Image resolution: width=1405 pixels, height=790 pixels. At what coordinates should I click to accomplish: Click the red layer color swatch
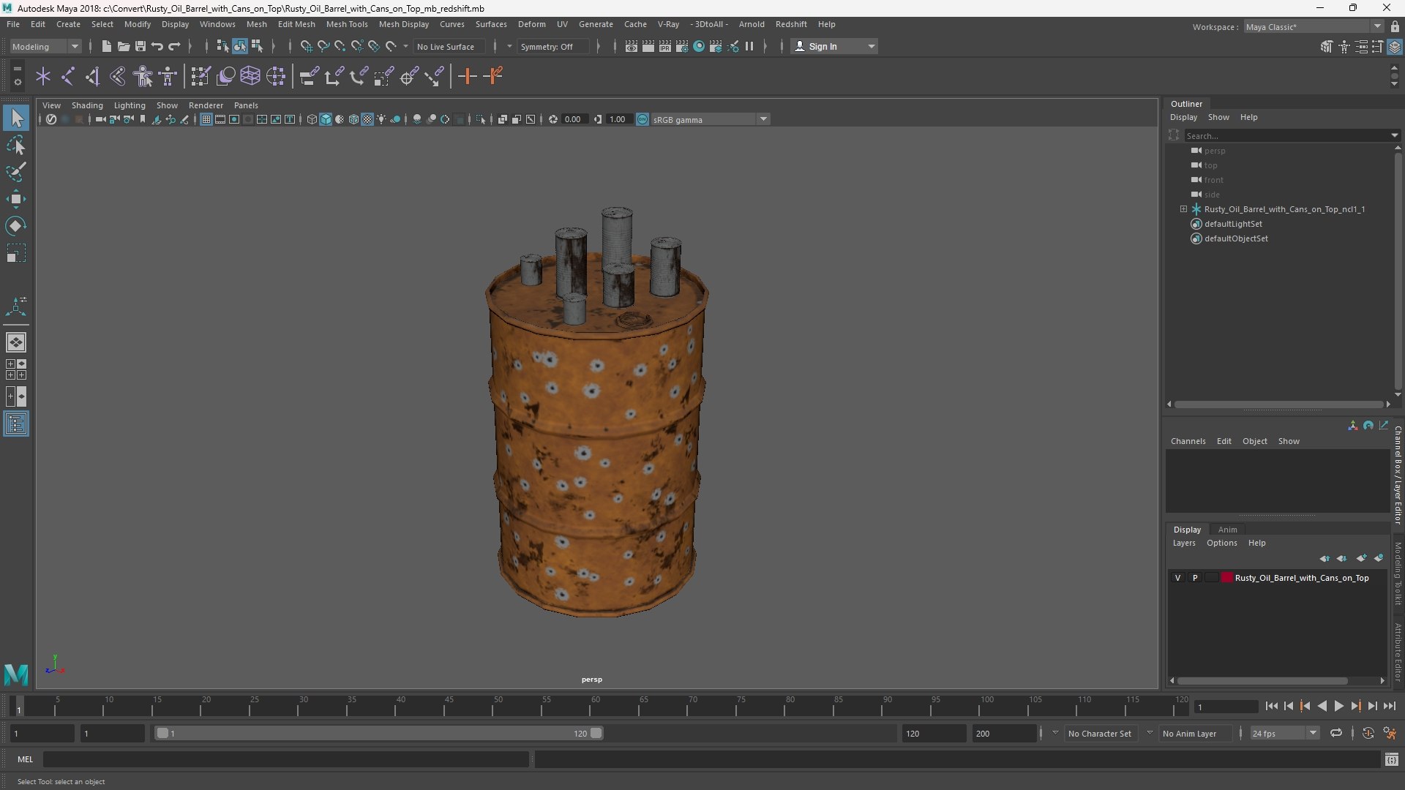pos(1227,578)
